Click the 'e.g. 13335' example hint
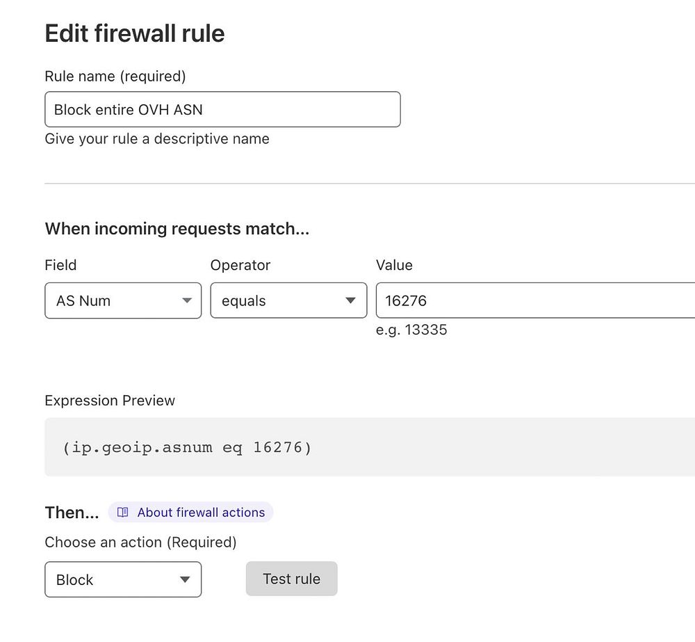This screenshot has width=695, height=642. click(411, 330)
